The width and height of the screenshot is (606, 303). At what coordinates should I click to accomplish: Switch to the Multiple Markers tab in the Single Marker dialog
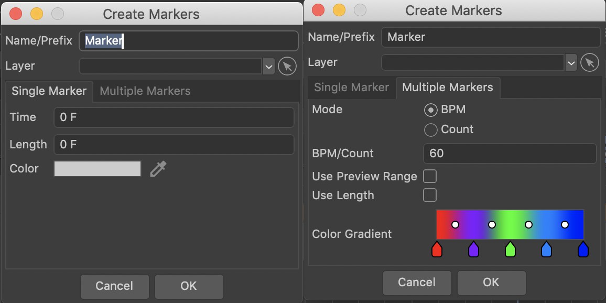145,91
